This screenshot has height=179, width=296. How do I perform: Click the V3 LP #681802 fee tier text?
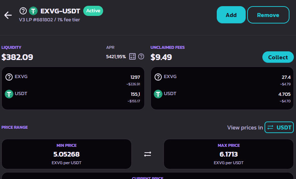(49, 20)
